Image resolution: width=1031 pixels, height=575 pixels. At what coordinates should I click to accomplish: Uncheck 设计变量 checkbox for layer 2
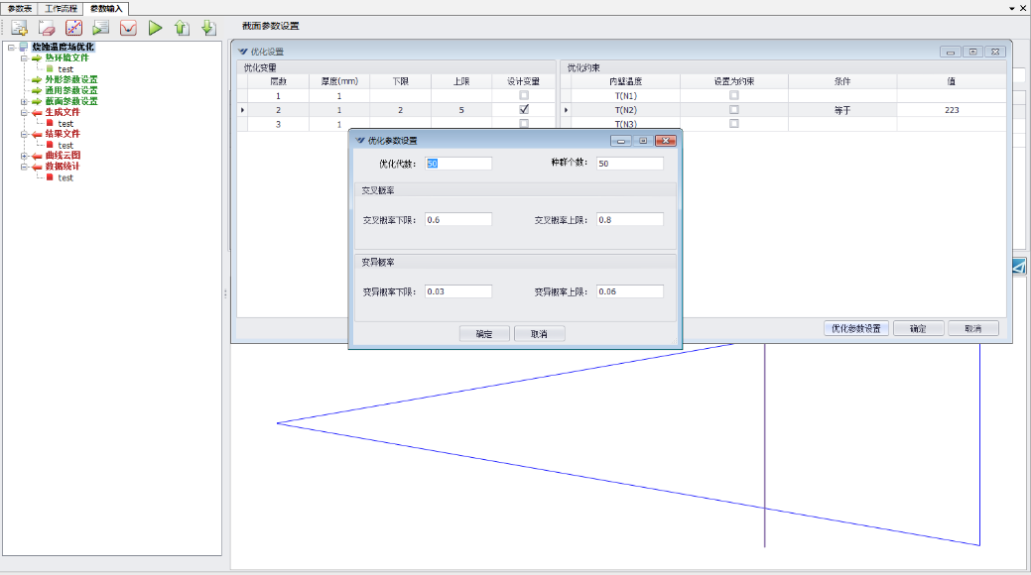point(524,109)
